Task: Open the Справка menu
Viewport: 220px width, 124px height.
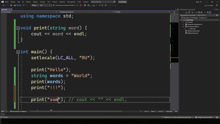Action: (x=86, y=2)
